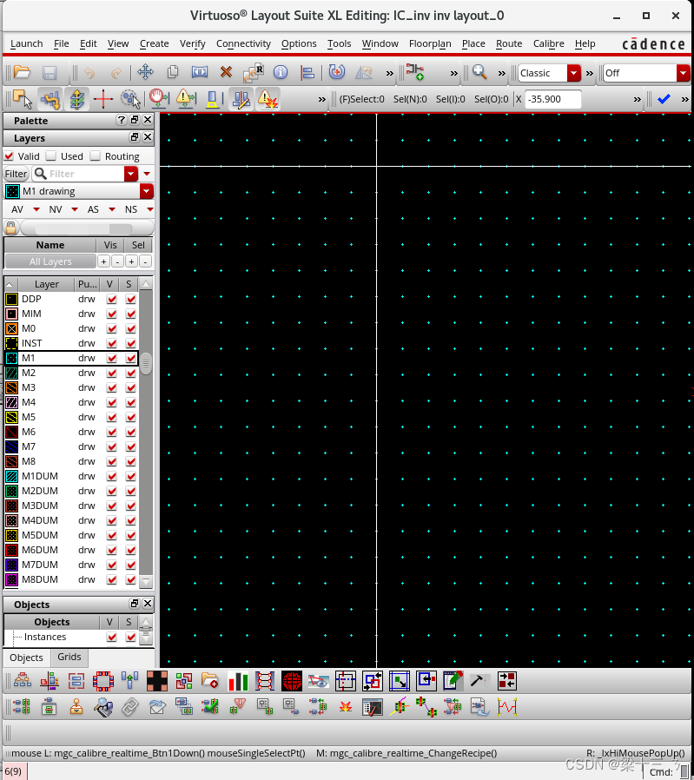The image size is (694, 780).
Task: Open the NS dropdown arrow
Action: coord(149,209)
